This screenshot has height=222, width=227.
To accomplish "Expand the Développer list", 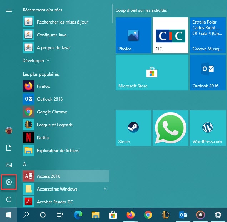I will [36, 61].
